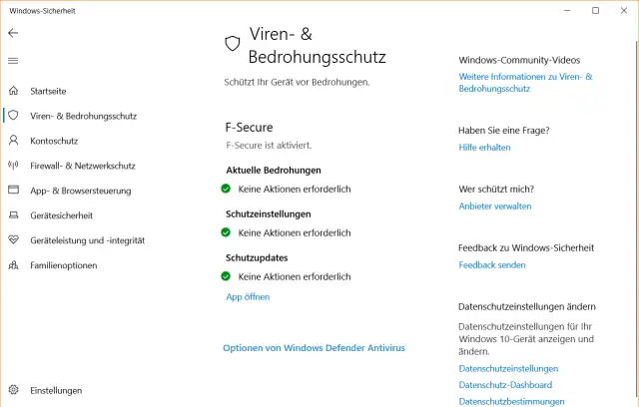
Task: Open Kontoschutz via its person icon
Action: click(13, 141)
